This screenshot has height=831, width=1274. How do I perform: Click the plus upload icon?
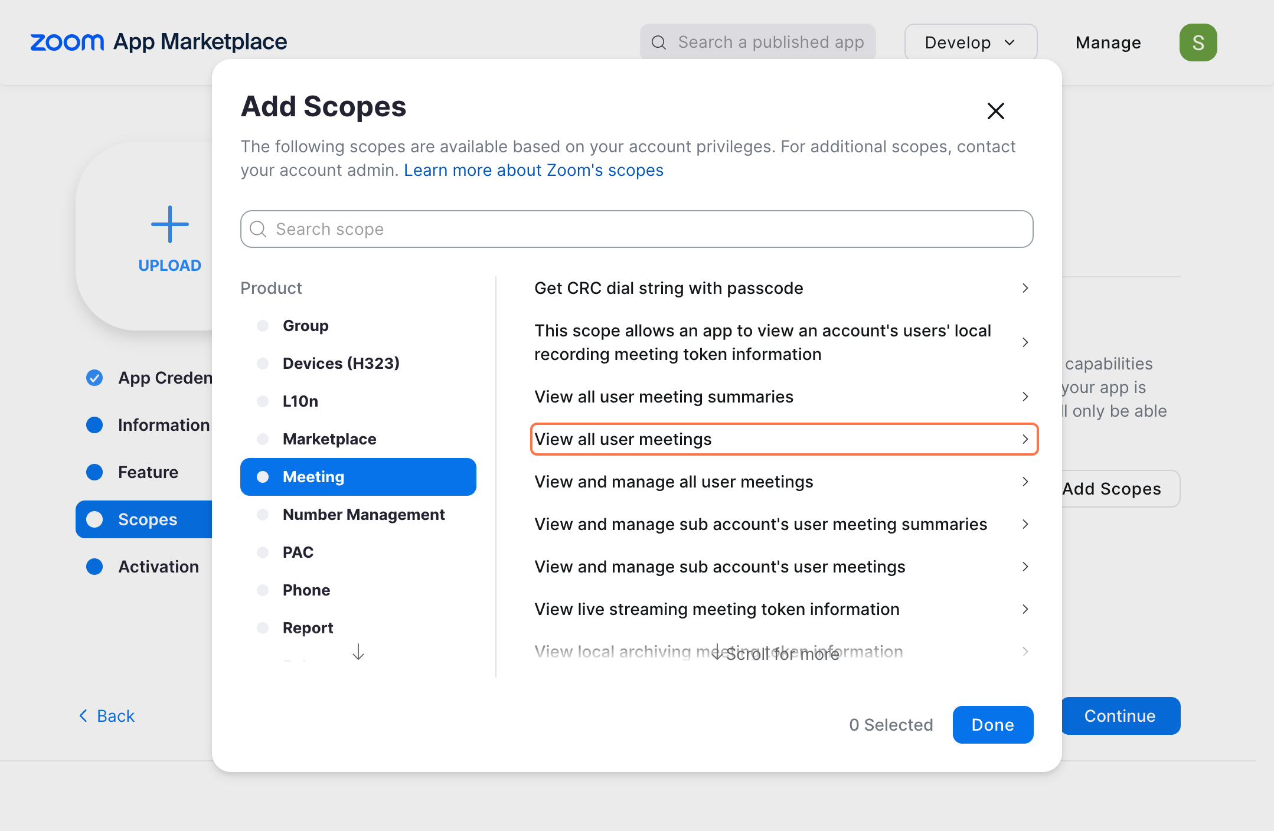[170, 224]
